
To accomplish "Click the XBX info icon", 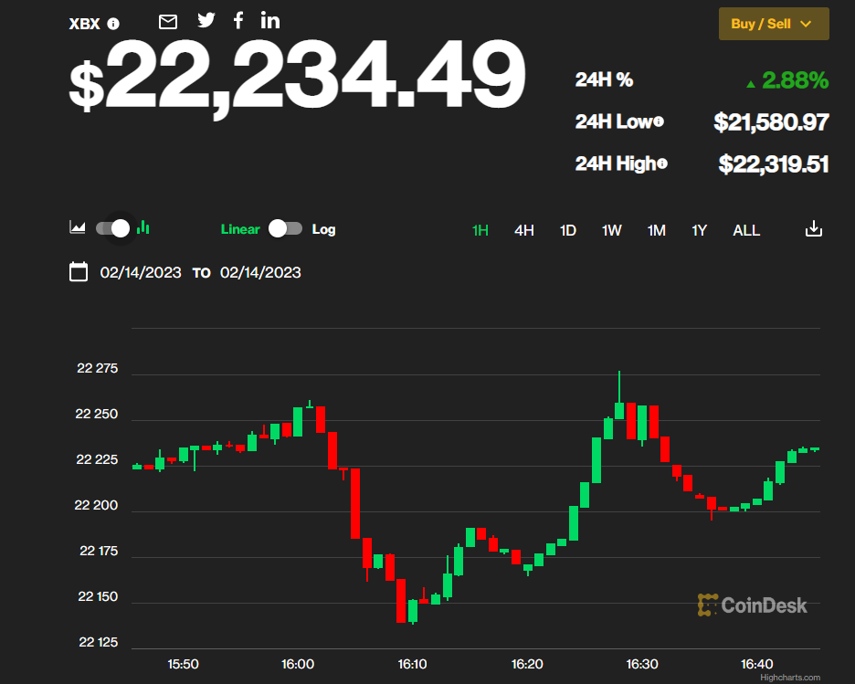I will (x=113, y=24).
